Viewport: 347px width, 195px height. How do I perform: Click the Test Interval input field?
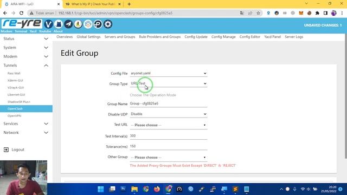[169, 136]
